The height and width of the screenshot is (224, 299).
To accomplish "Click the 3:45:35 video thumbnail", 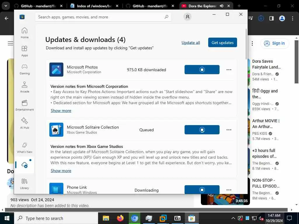I will [225, 199].
